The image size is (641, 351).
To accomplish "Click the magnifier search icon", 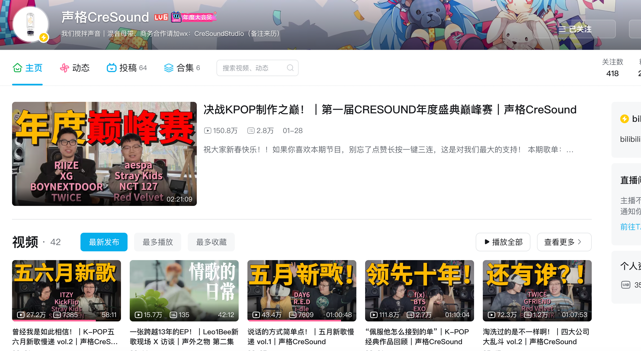I will point(290,68).
